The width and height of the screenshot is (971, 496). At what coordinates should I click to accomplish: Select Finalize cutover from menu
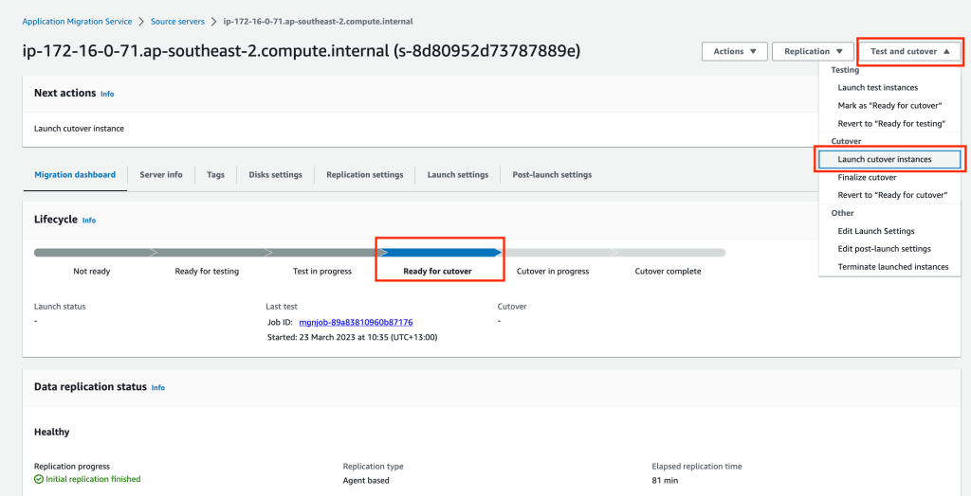[x=867, y=177]
